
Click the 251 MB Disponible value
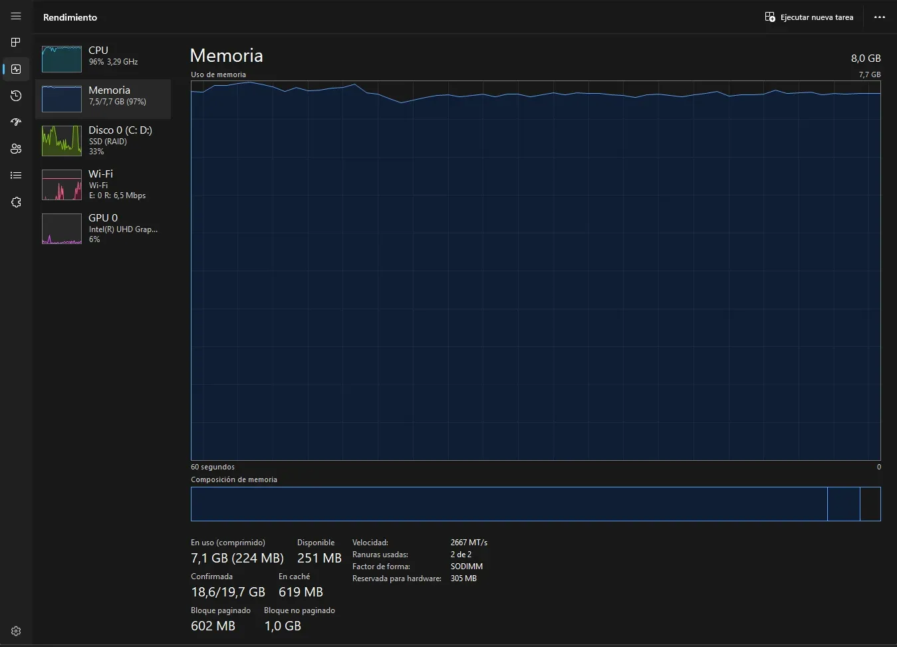(319, 558)
